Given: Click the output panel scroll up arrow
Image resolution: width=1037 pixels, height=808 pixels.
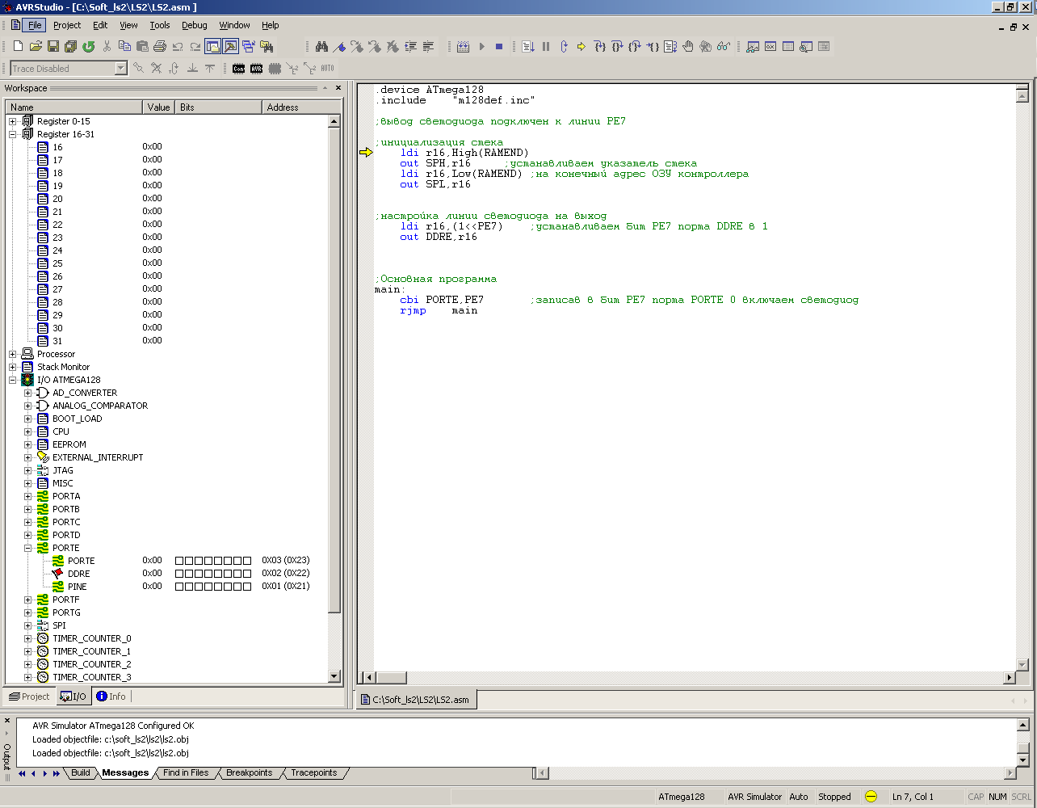Looking at the screenshot, I should click(x=1023, y=726).
